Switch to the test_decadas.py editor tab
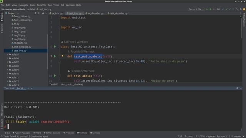 click(118, 13)
